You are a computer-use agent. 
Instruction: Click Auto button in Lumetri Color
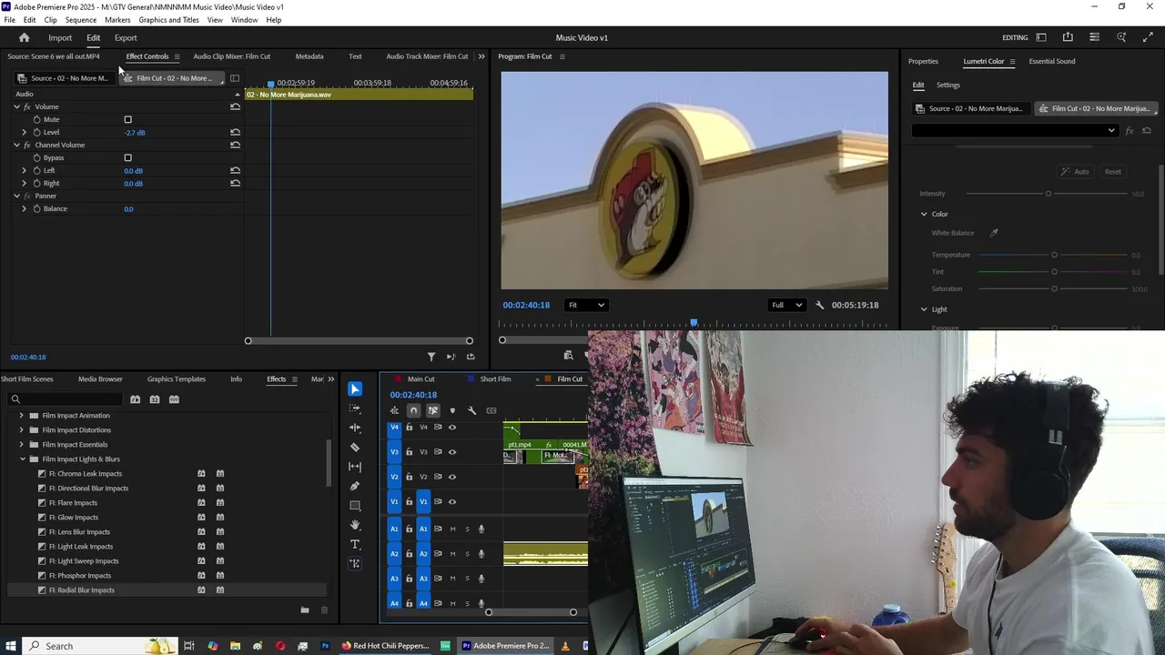click(1075, 172)
